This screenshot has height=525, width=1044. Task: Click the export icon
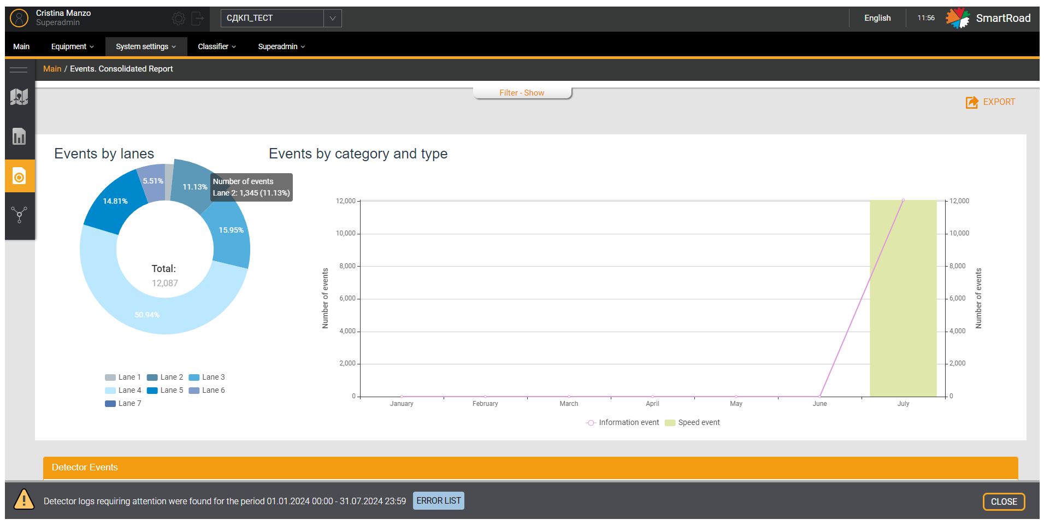(x=972, y=102)
